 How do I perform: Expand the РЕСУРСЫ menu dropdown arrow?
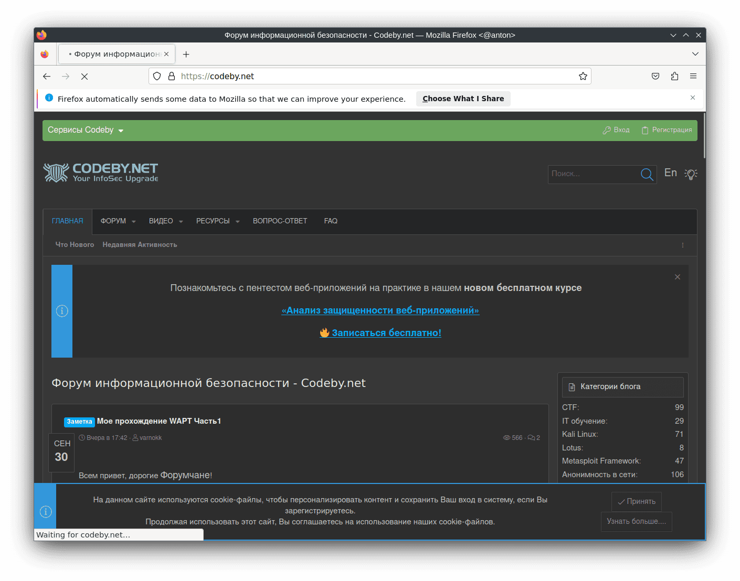[x=238, y=221]
